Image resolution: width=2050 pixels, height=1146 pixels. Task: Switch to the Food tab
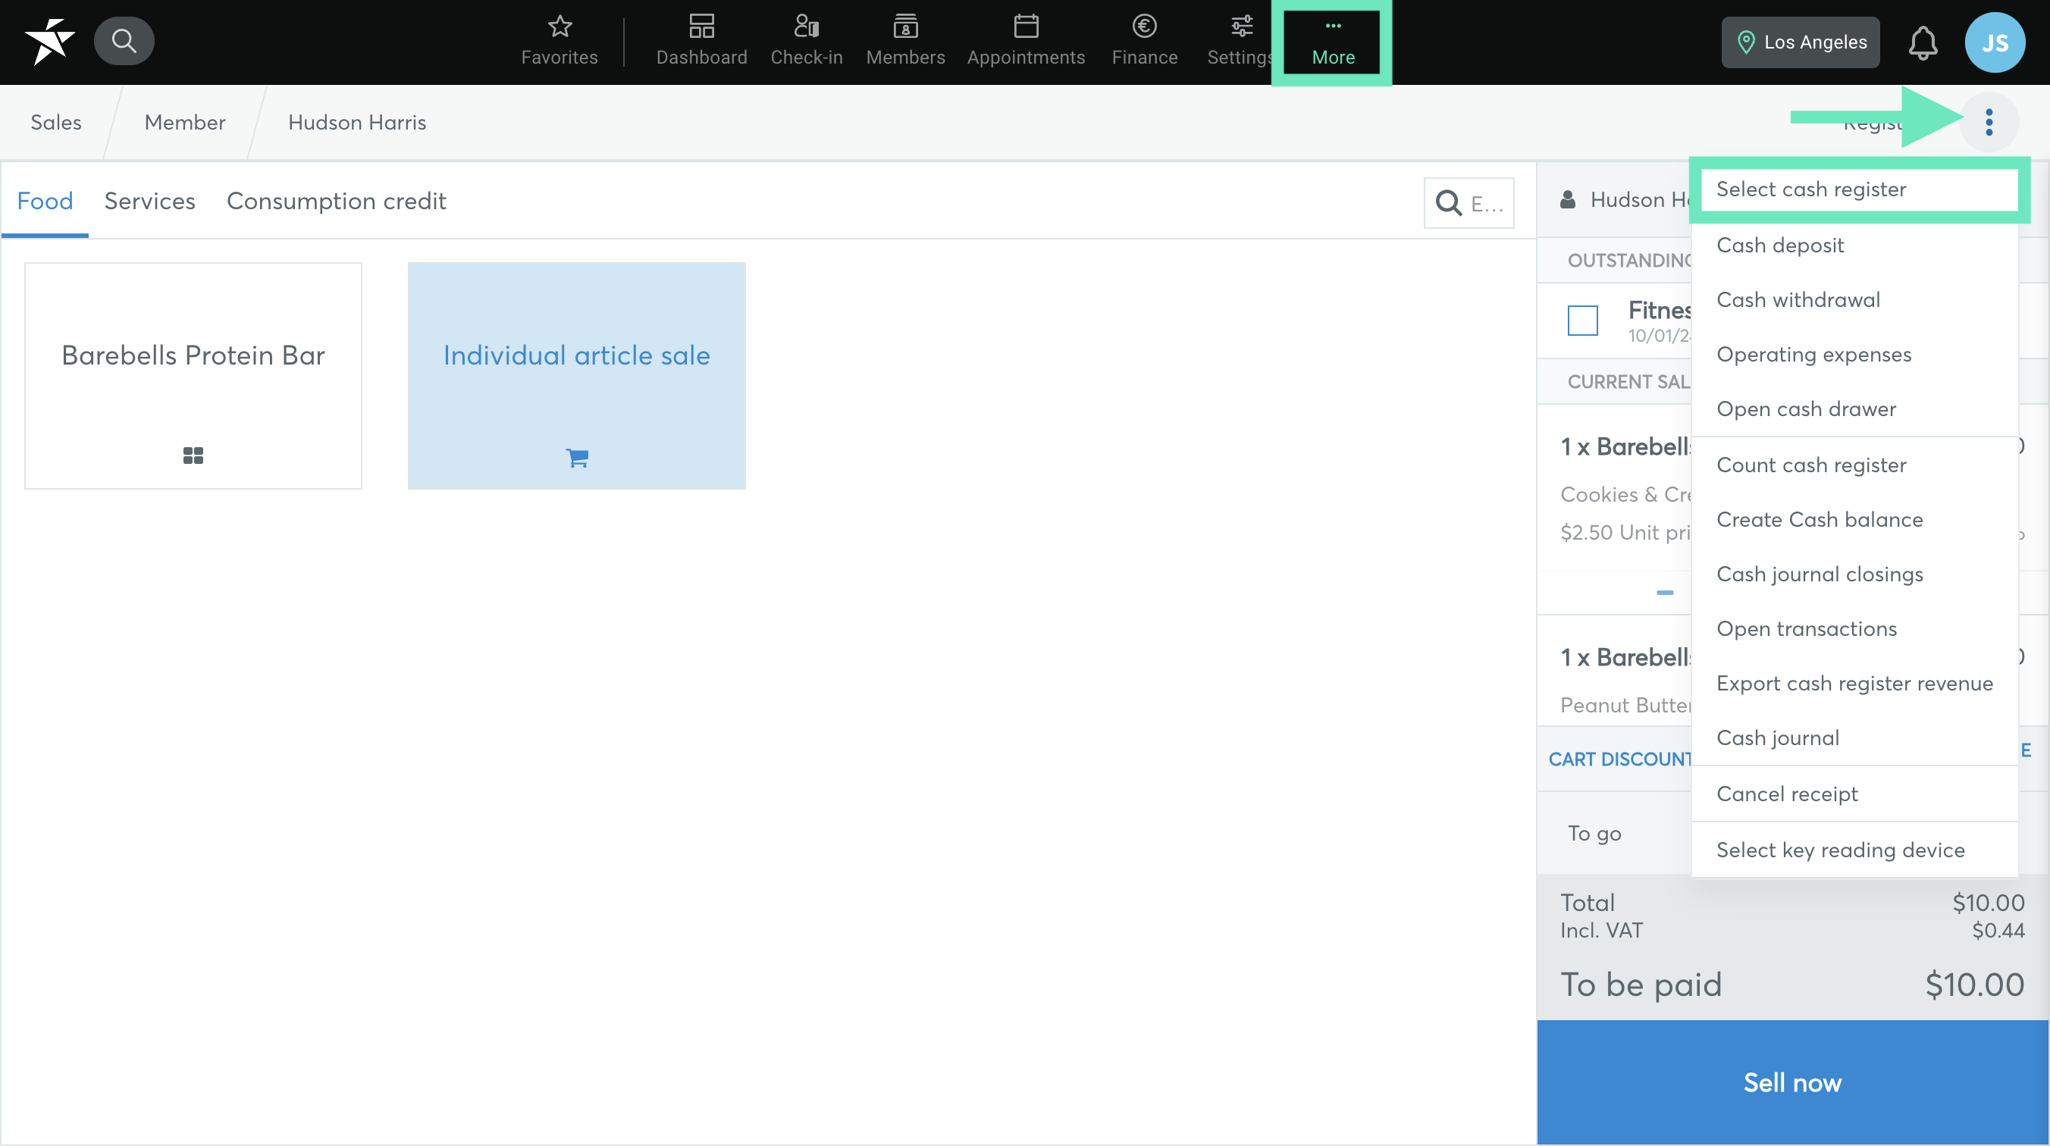pos(45,202)
